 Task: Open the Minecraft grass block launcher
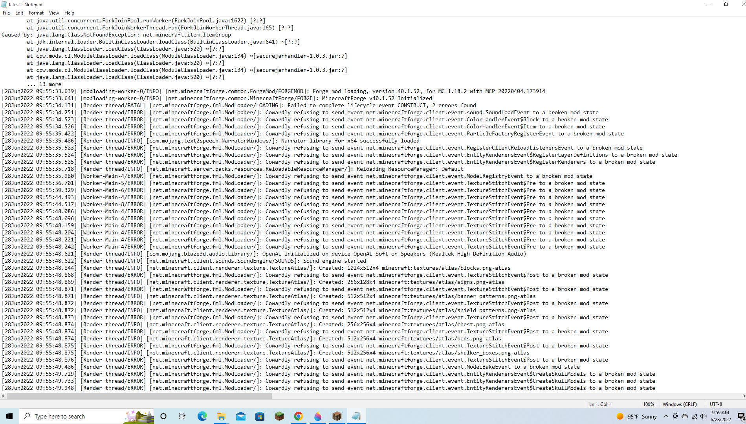(279, 416)
